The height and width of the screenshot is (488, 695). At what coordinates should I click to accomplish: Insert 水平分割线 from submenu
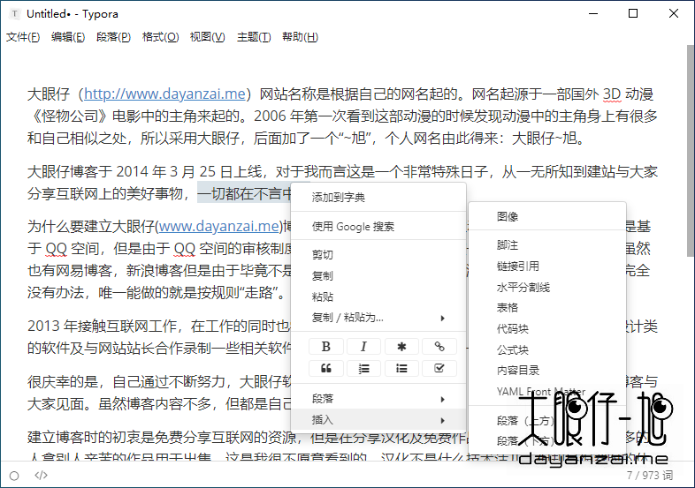click(547, 287)
